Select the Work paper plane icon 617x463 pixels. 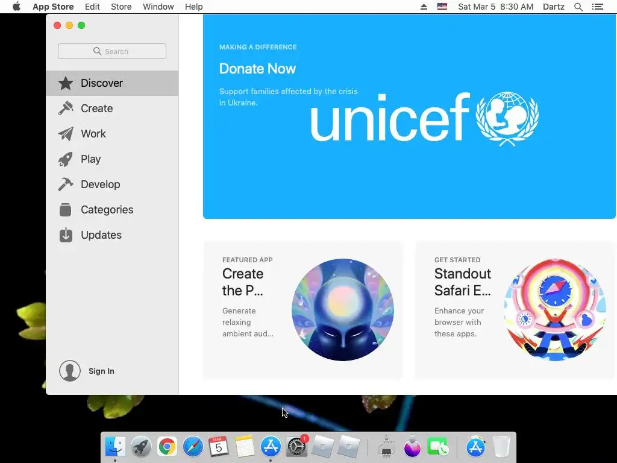click(66, 133)
